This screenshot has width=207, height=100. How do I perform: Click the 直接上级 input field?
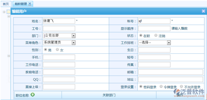coord(59,87)
